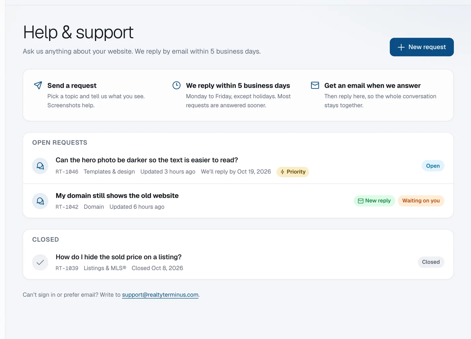Click the envelope icon beside Get an email
Image resolution: width=471 pixels, height=339 pixels.
click(315, 85)
